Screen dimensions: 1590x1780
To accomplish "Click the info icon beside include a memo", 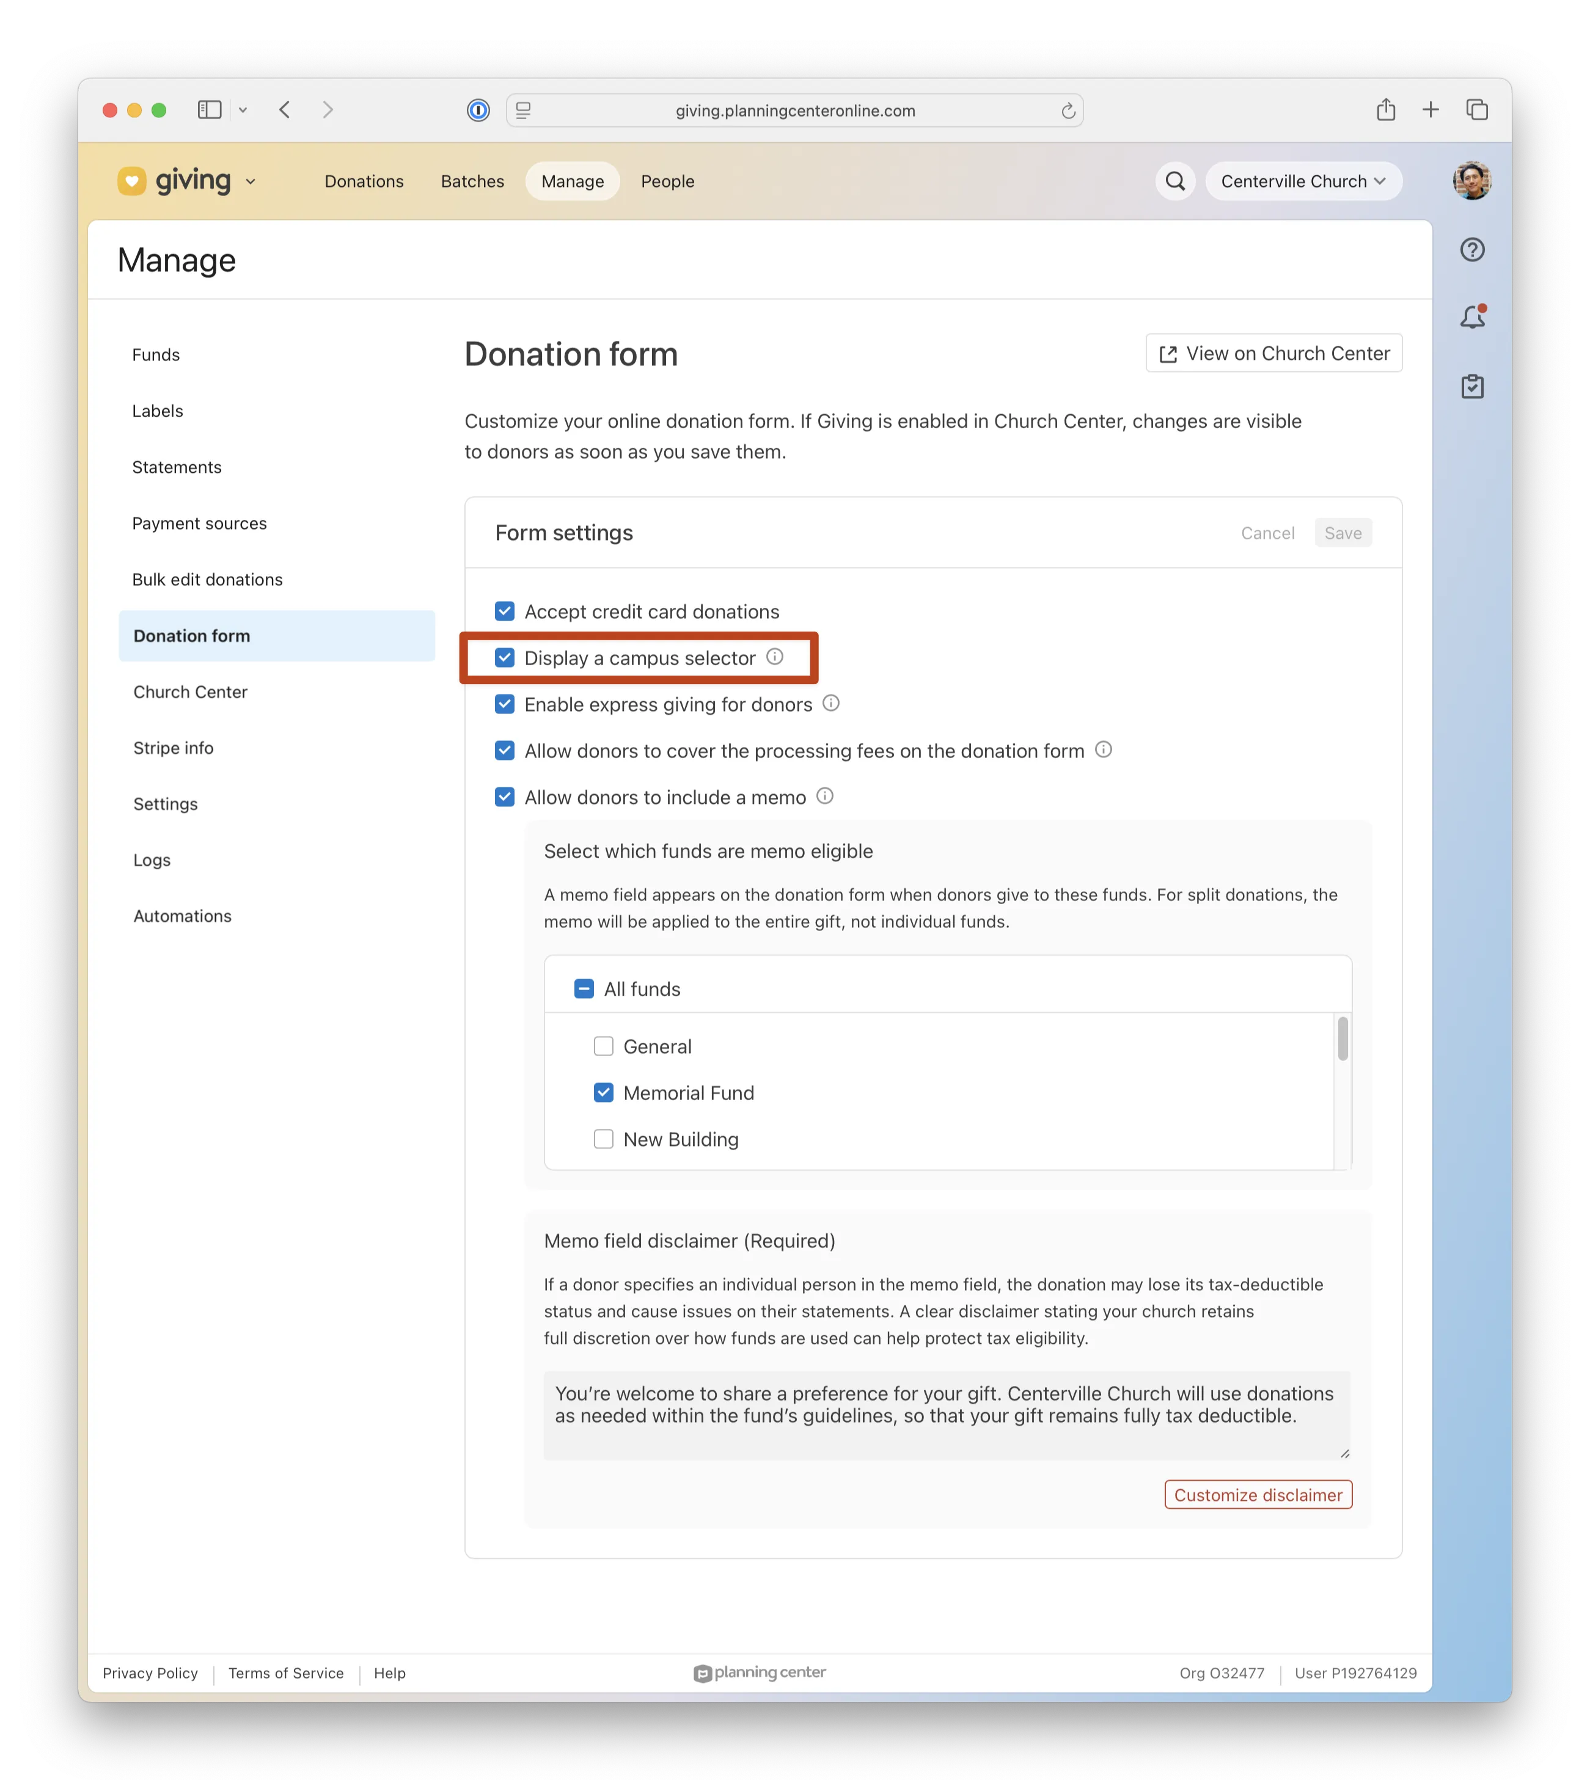I will click(x=825, y=796).
